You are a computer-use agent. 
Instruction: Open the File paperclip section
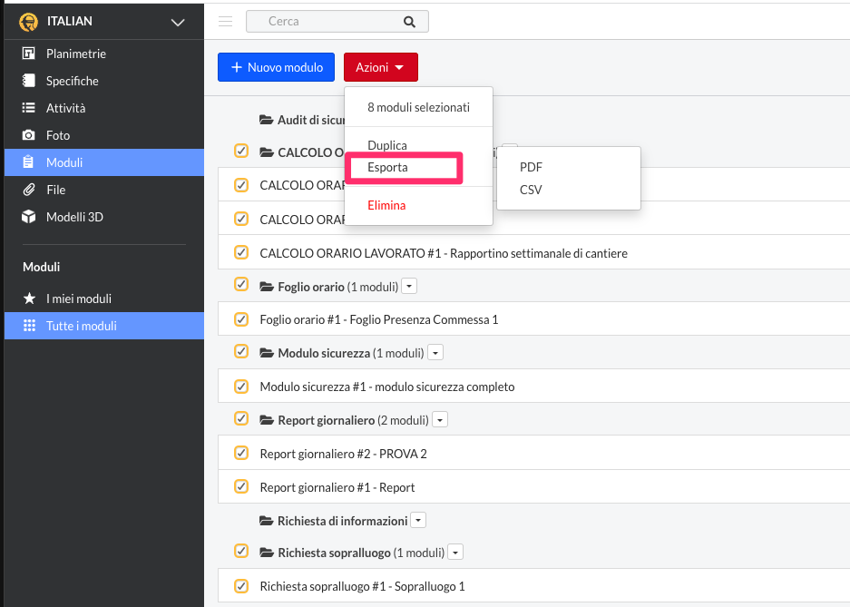pos(55,190)
